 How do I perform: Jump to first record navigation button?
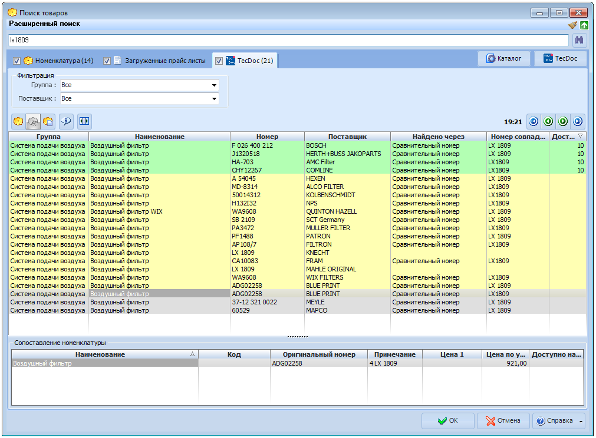(x=534, y=121)
